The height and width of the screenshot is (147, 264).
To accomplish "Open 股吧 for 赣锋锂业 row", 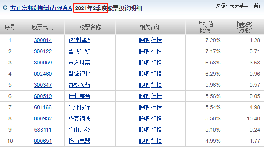I will pos(144,74).
